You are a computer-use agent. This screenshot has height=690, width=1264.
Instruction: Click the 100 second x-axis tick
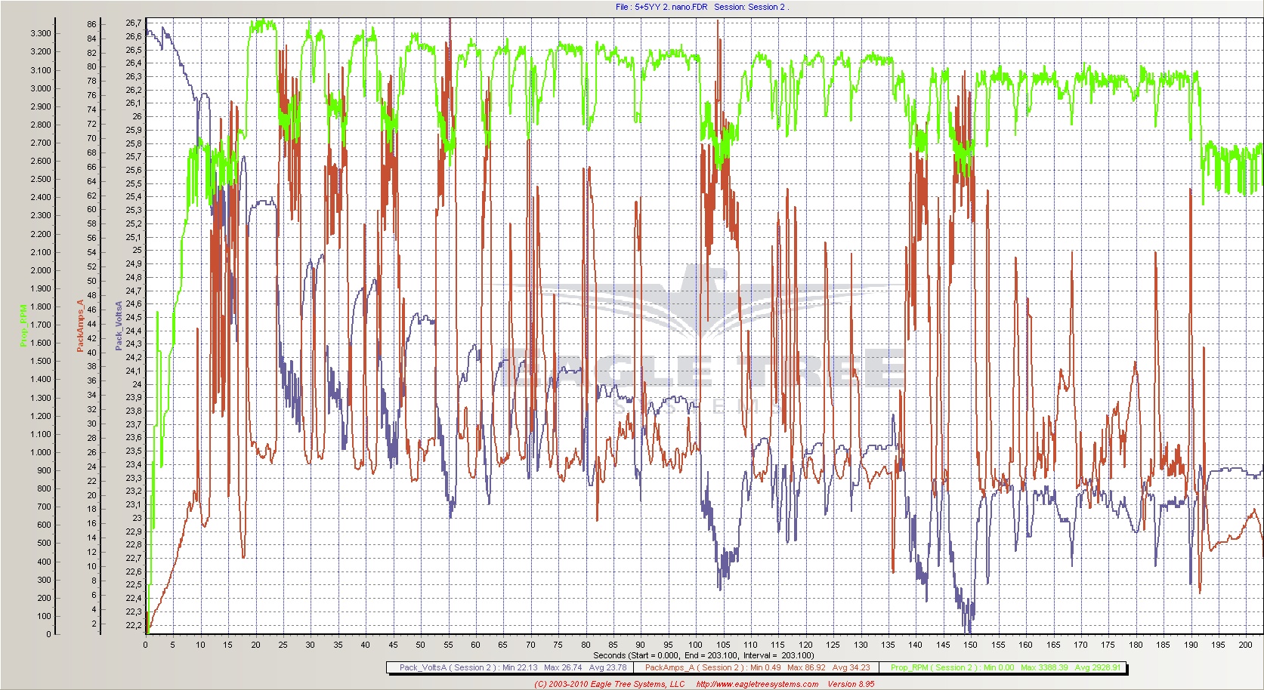[x=695, y=645]
